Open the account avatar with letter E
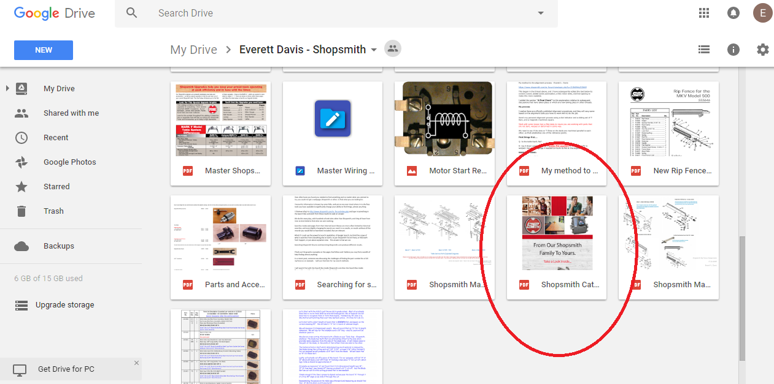 pyautogui.click(x=763, y=13)
